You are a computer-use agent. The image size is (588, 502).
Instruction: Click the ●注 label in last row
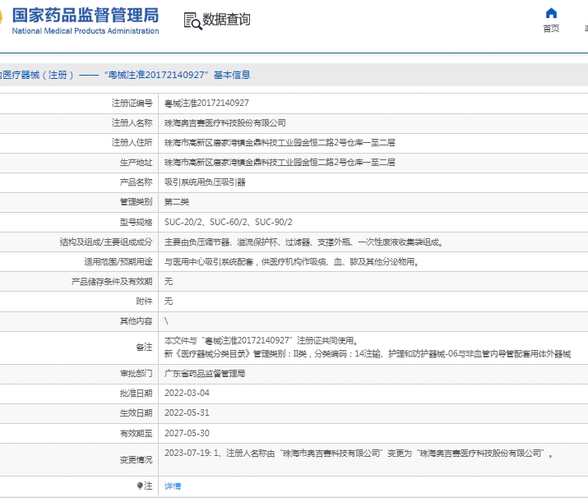click(145, 486)
